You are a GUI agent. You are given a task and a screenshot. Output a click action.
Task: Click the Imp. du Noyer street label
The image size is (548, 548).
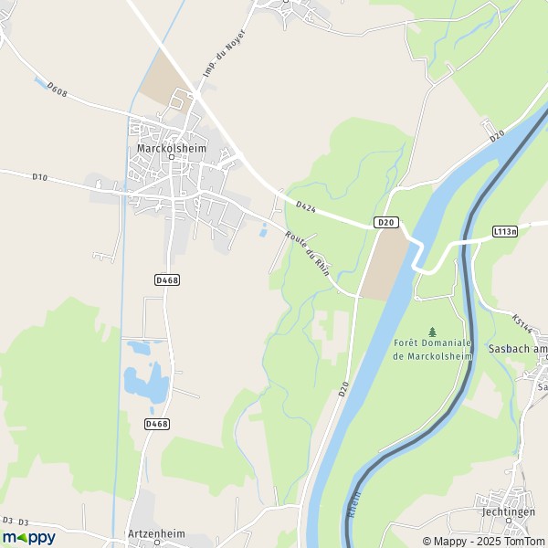point(225,54)
